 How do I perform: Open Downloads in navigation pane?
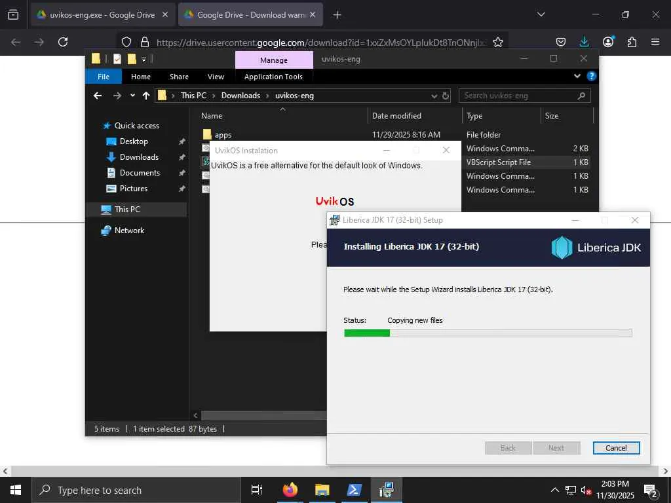tap(139, 157)
